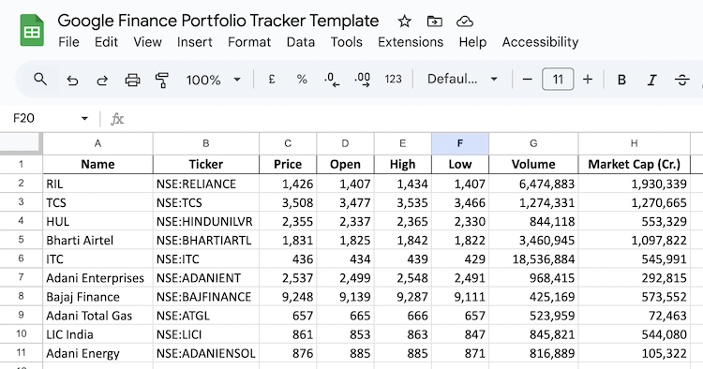Open the File menu

[x=68, y=42]
